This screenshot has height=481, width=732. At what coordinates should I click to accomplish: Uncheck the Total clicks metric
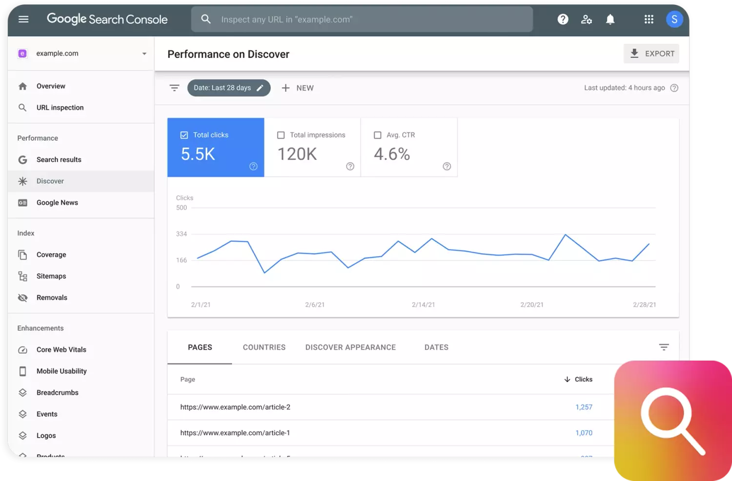point(184,135)
